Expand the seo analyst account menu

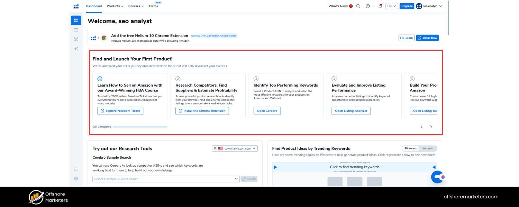coord(429,6)
